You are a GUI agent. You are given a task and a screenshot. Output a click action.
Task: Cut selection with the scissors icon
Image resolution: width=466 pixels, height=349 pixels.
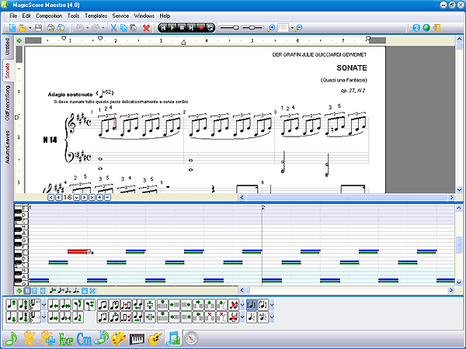pyautogui.click(x=113, y=28)
